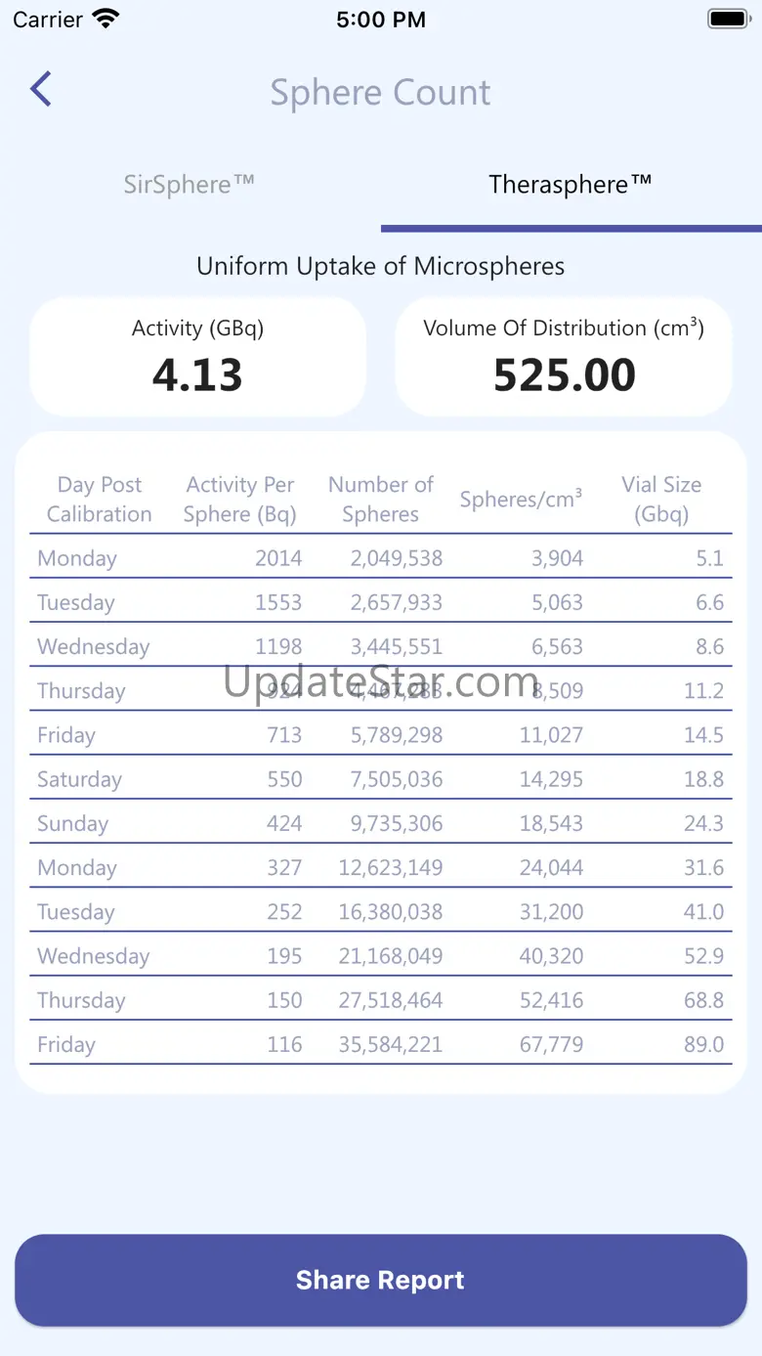Click the Day Post Calibration column header

click(100, 500)
